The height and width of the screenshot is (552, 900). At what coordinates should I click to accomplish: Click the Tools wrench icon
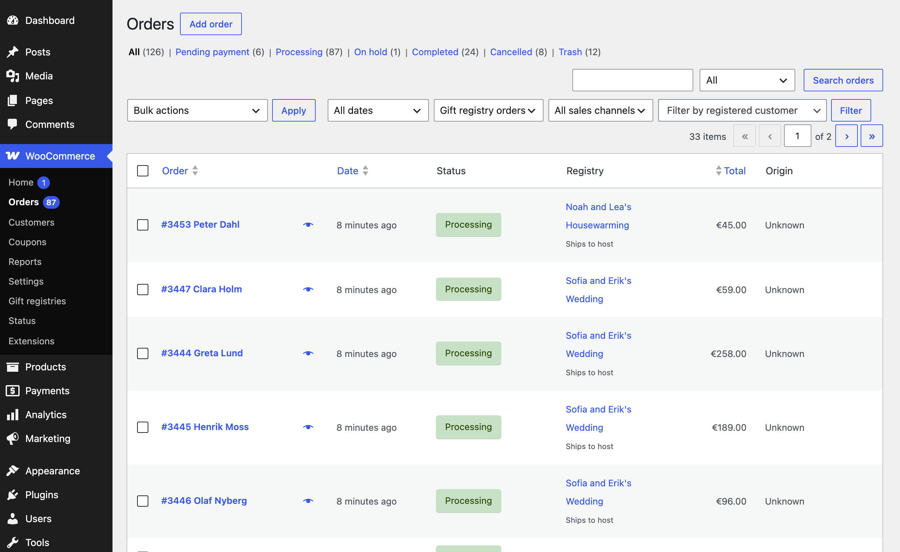coord(13,543)
